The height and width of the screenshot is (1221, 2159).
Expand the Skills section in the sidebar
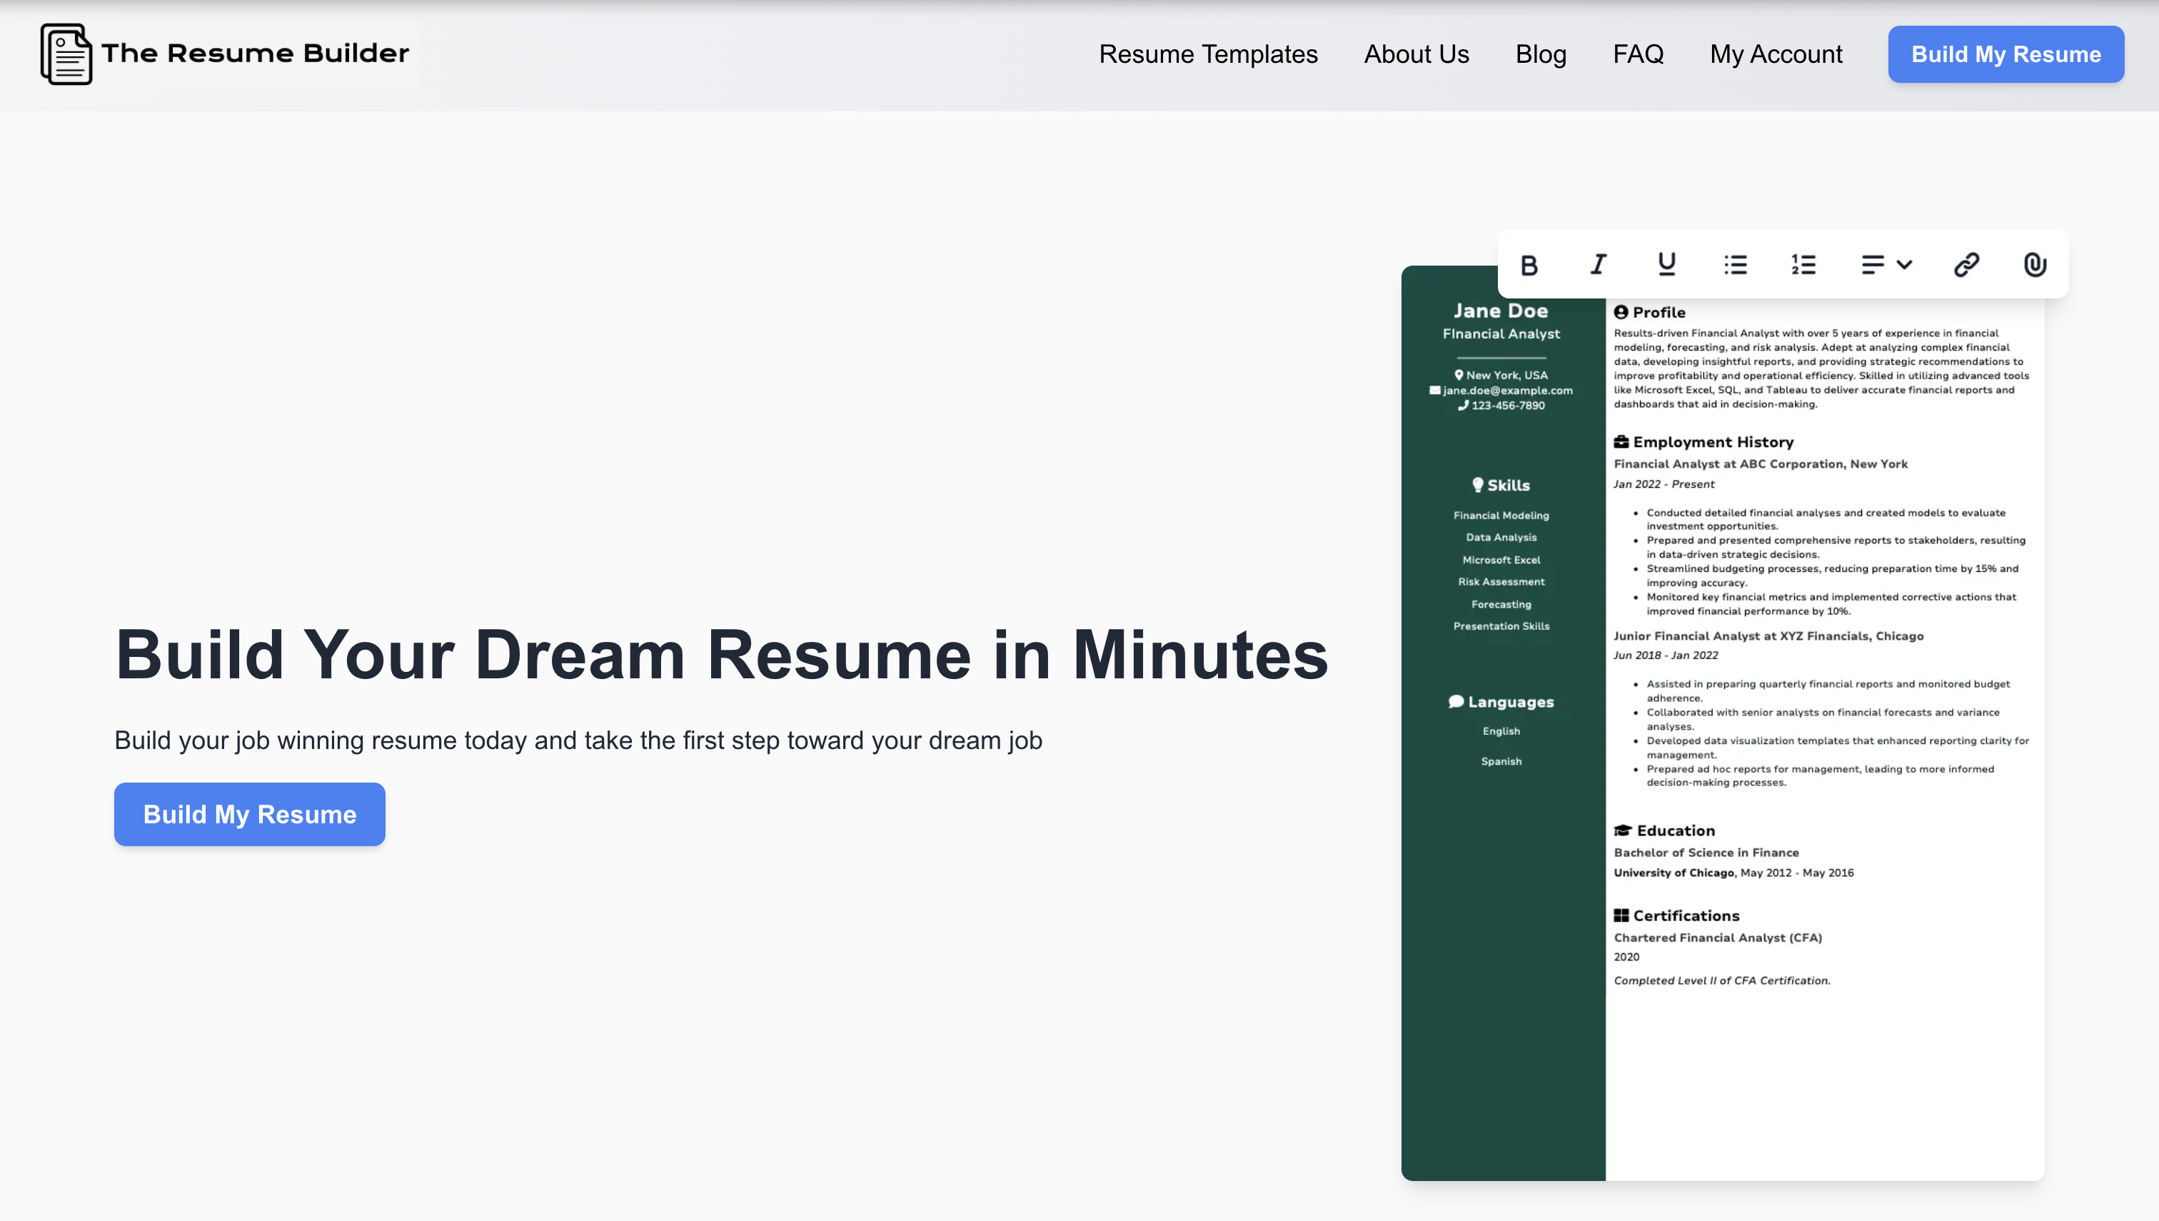tap(1500, 485)
